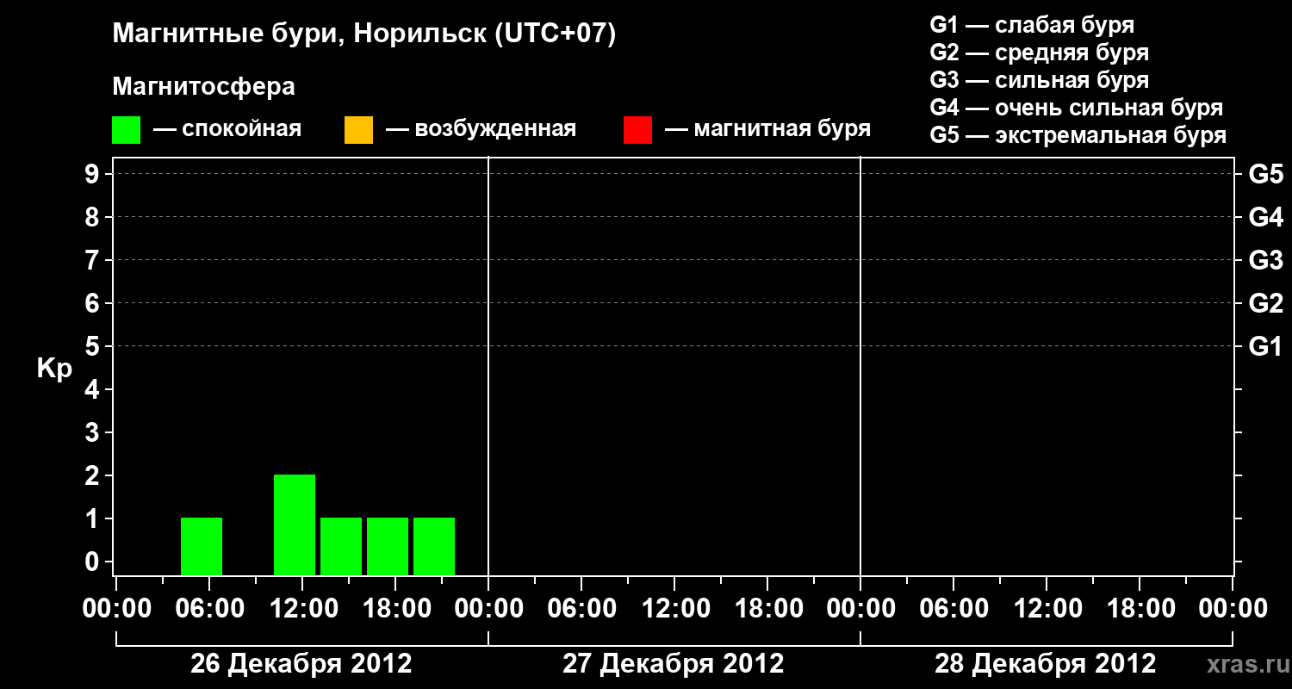Click 'G1 — слабая буря' legend line
Image resolution: width=1292 pixels, height=689 pixels.
(1032, 25)
